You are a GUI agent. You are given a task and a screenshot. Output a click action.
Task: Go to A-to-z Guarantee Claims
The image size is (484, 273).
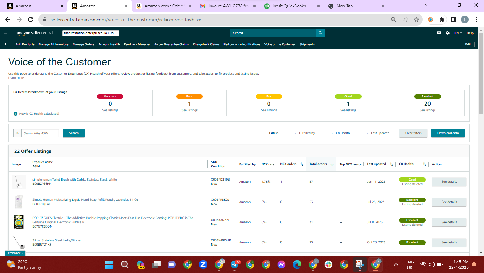[x=172, y=44]
